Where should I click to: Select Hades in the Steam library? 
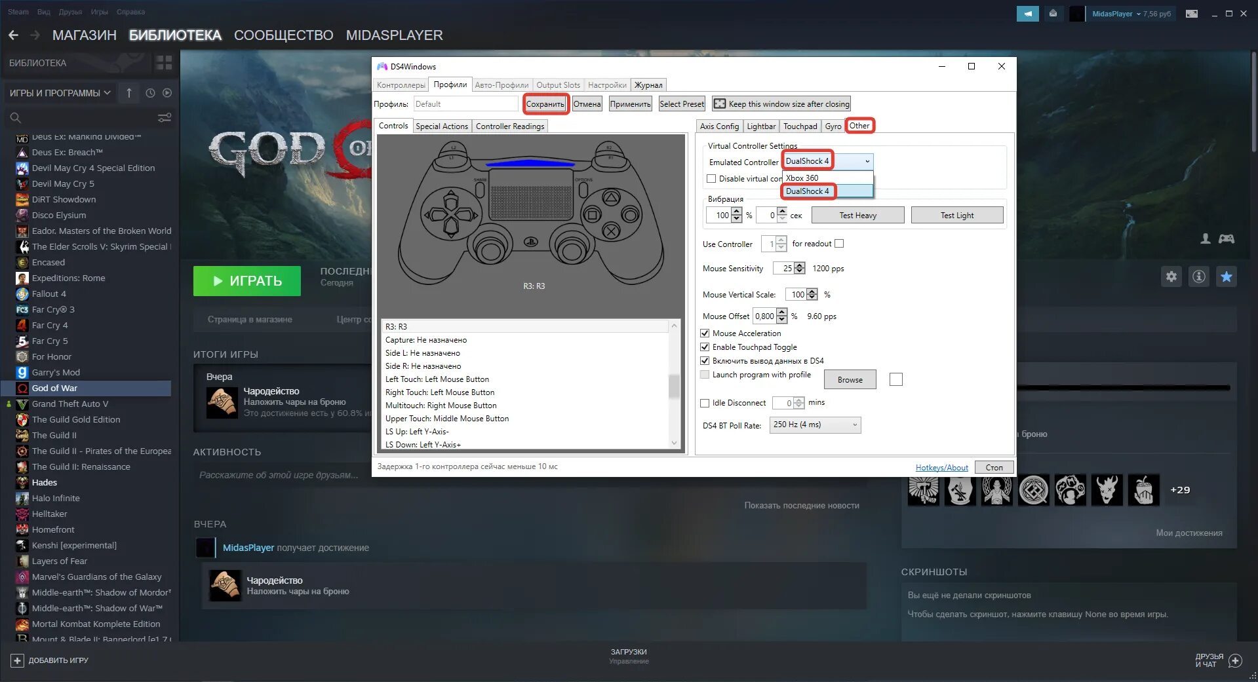(x=44, y=483)
